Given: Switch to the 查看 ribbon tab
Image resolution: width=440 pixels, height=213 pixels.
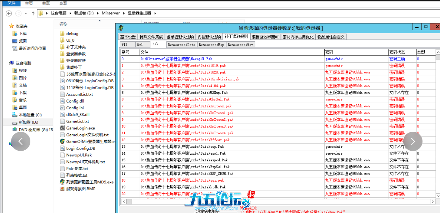Looking at the screenshot, I should [x=63, y=3].
